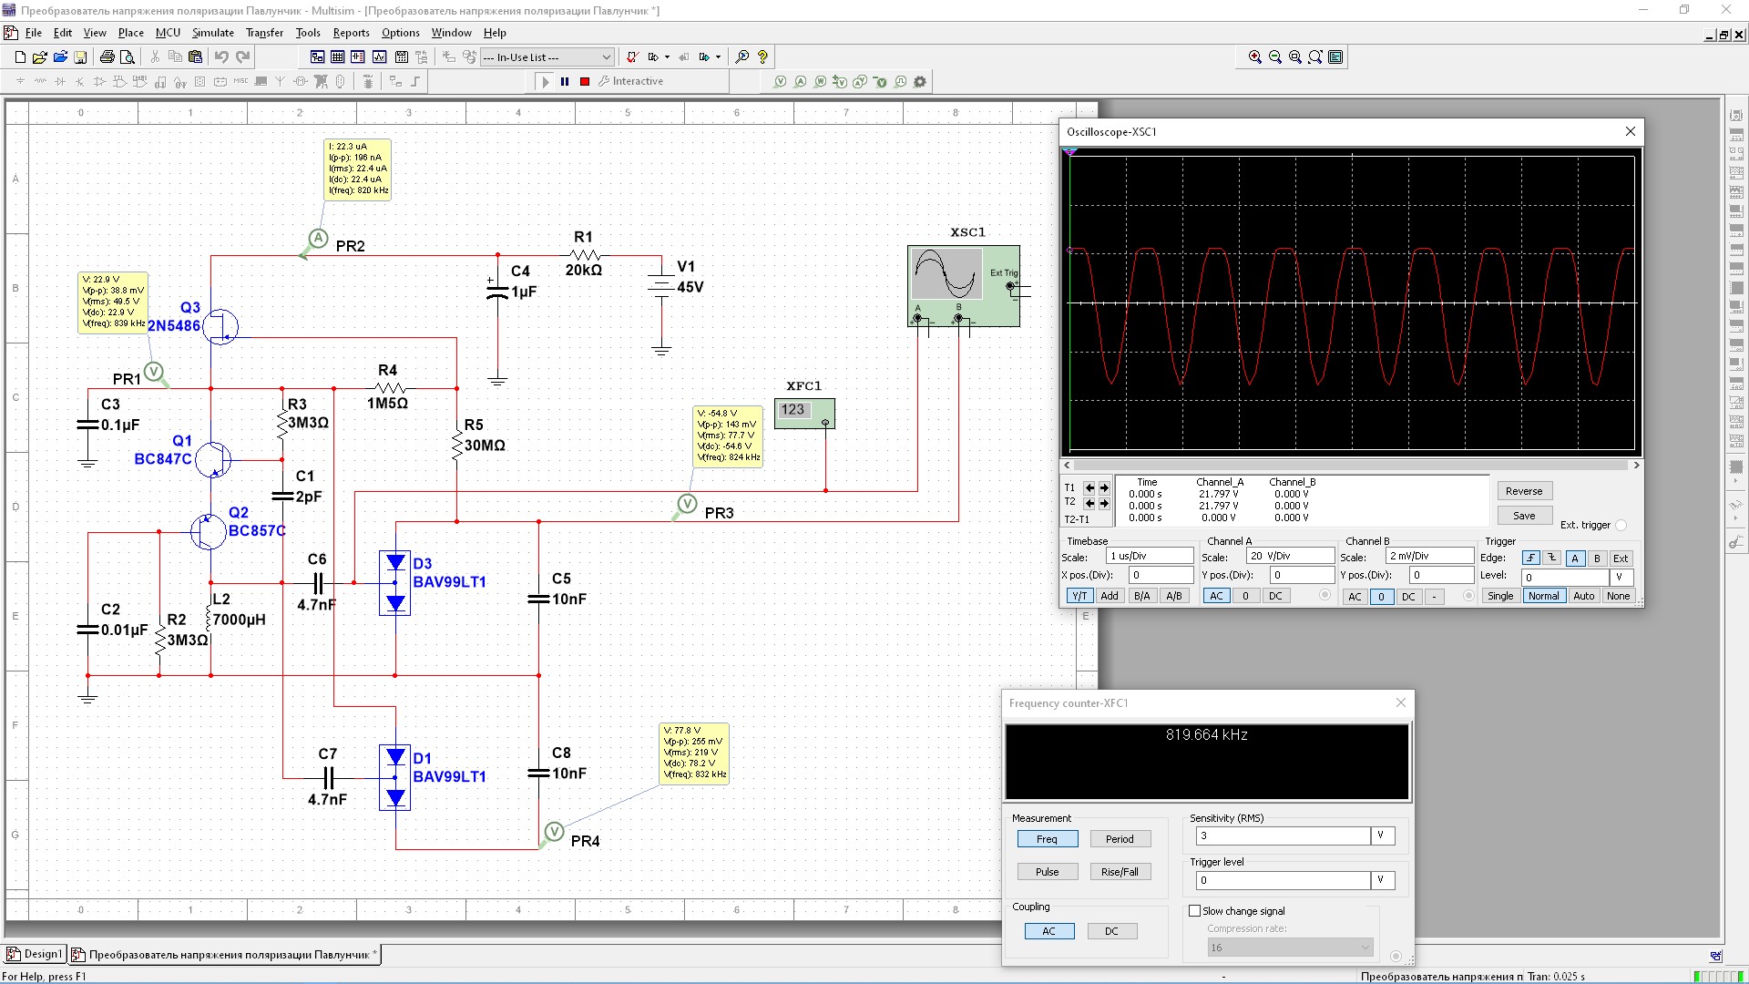Open the Grapher toolbar icon

click(x=379, y=57)
